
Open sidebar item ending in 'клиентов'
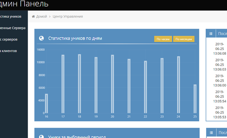click(x=9, y=51)
